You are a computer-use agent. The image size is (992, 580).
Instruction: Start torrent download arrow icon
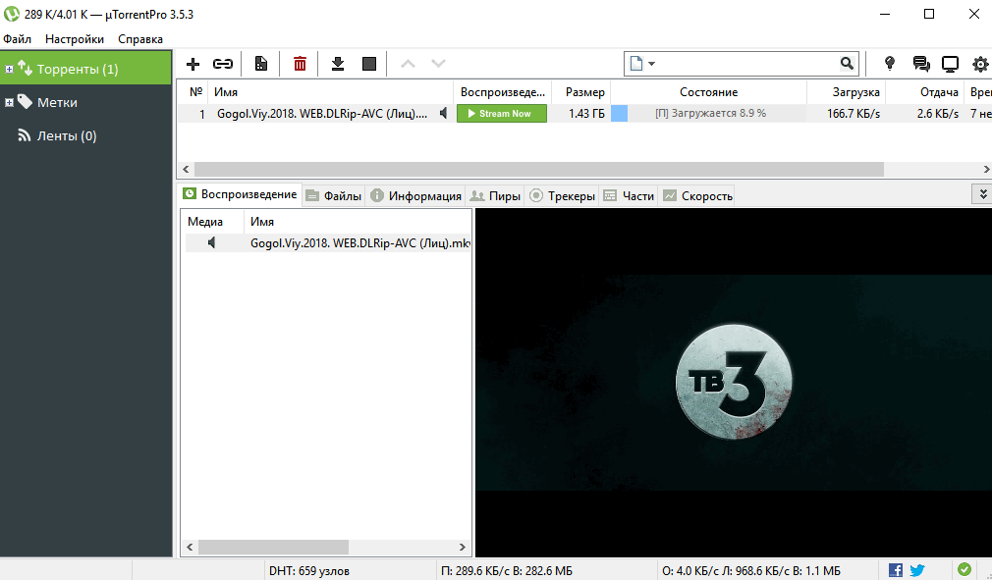tap(338, 64)
